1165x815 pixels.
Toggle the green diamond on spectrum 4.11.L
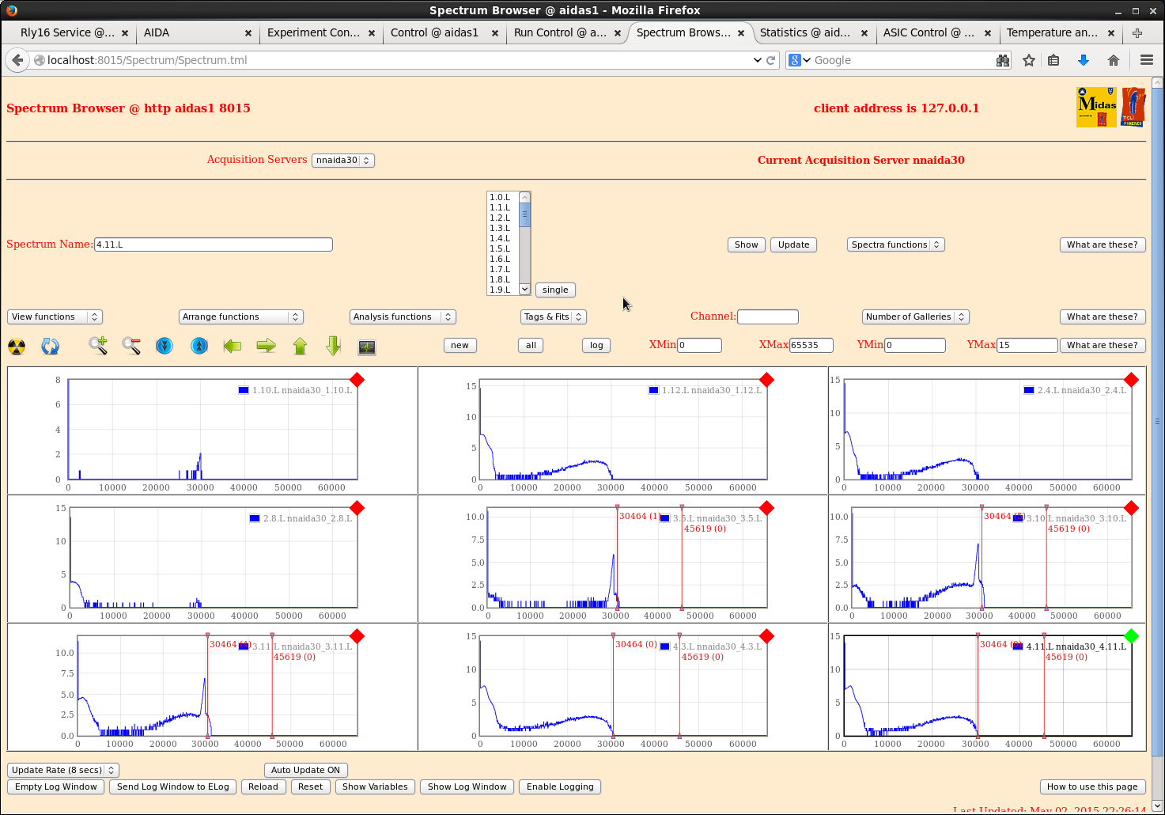(1131, 636)
